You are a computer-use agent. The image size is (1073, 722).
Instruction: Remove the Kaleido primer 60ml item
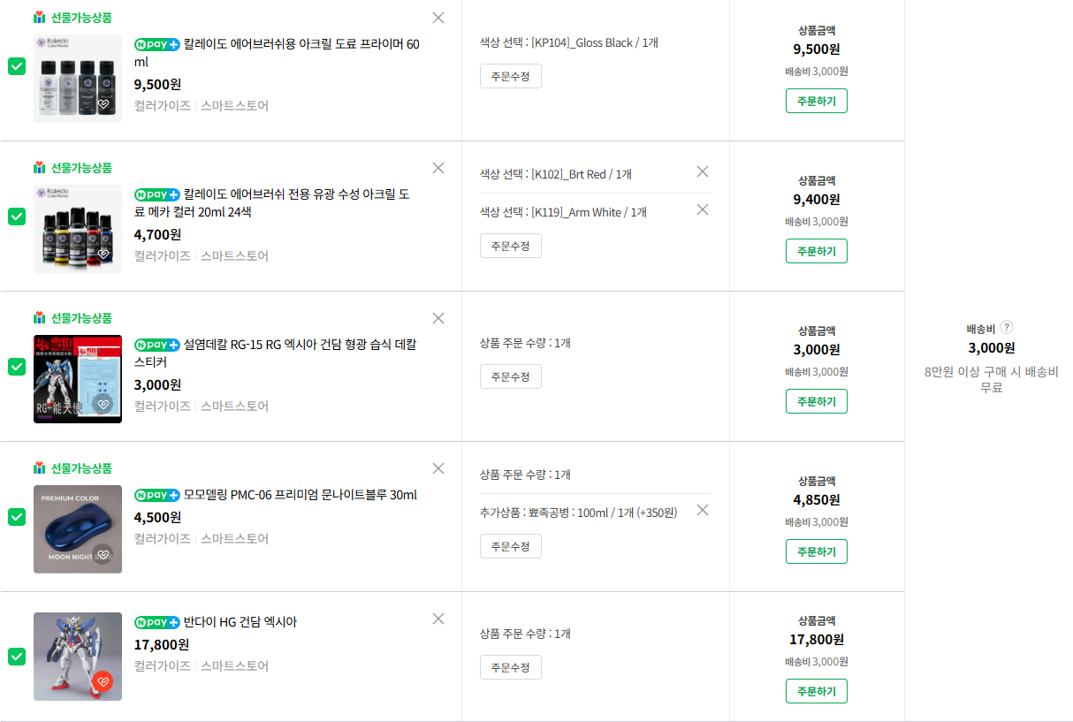click(438, 18)
